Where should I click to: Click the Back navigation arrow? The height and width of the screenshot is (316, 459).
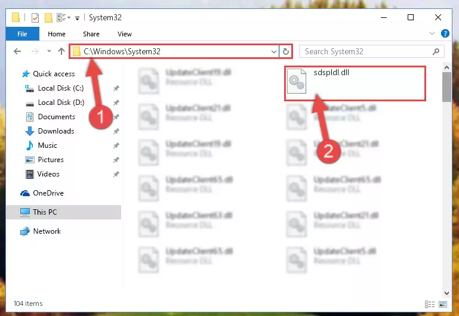(x=17, y=52)
